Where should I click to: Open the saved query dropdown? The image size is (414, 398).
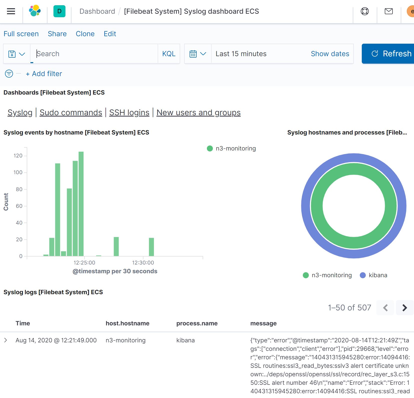tap(17, 54)
